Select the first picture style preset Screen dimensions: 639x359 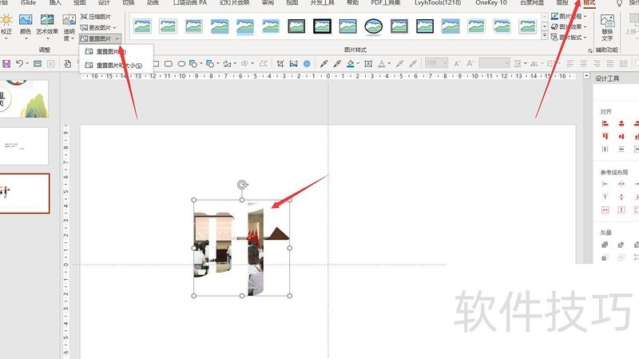click(x=142, y=26)
